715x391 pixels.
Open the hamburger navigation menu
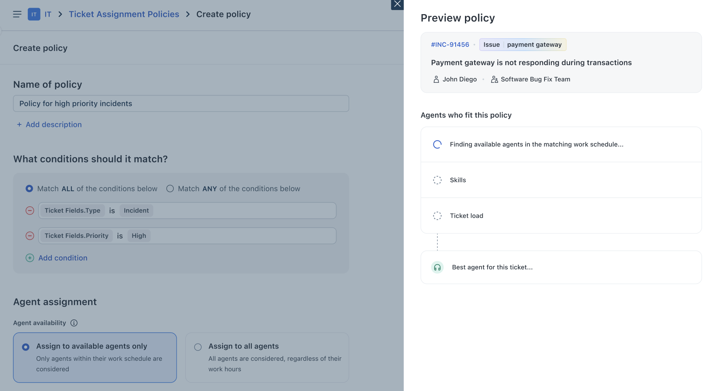pos(17,15)
